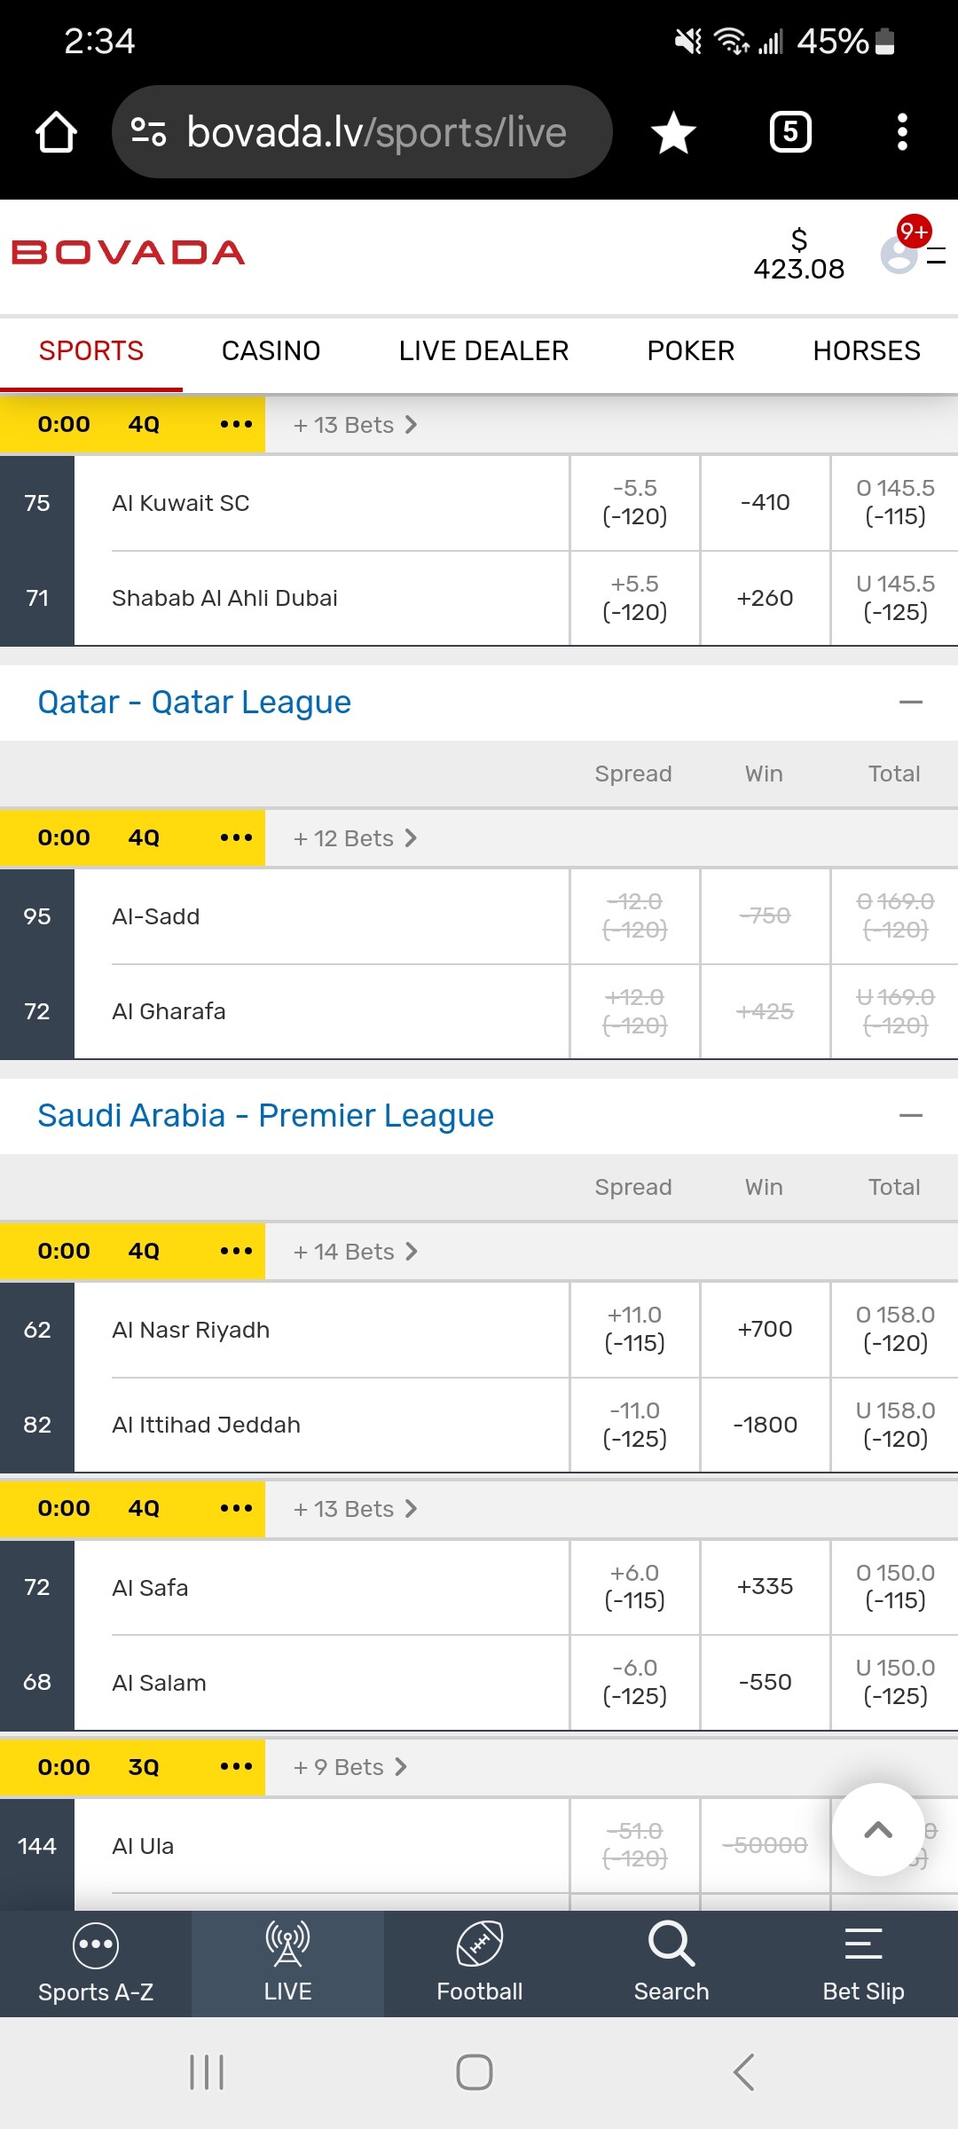Expand +13 Bets for Al Kuwait SC game
Image resolution: width=958 pixels, height=2129 pixels.
[x=355, y=425]
